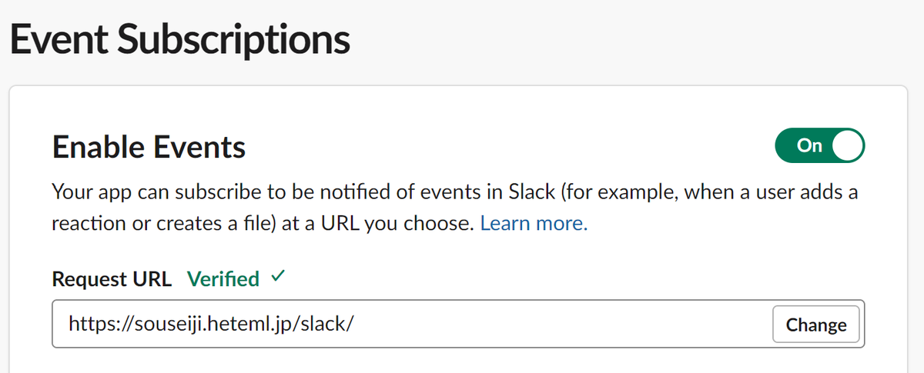The image size is (924, 373).
Task: Click the tick mark beside Verified
Action: (278, 278)
